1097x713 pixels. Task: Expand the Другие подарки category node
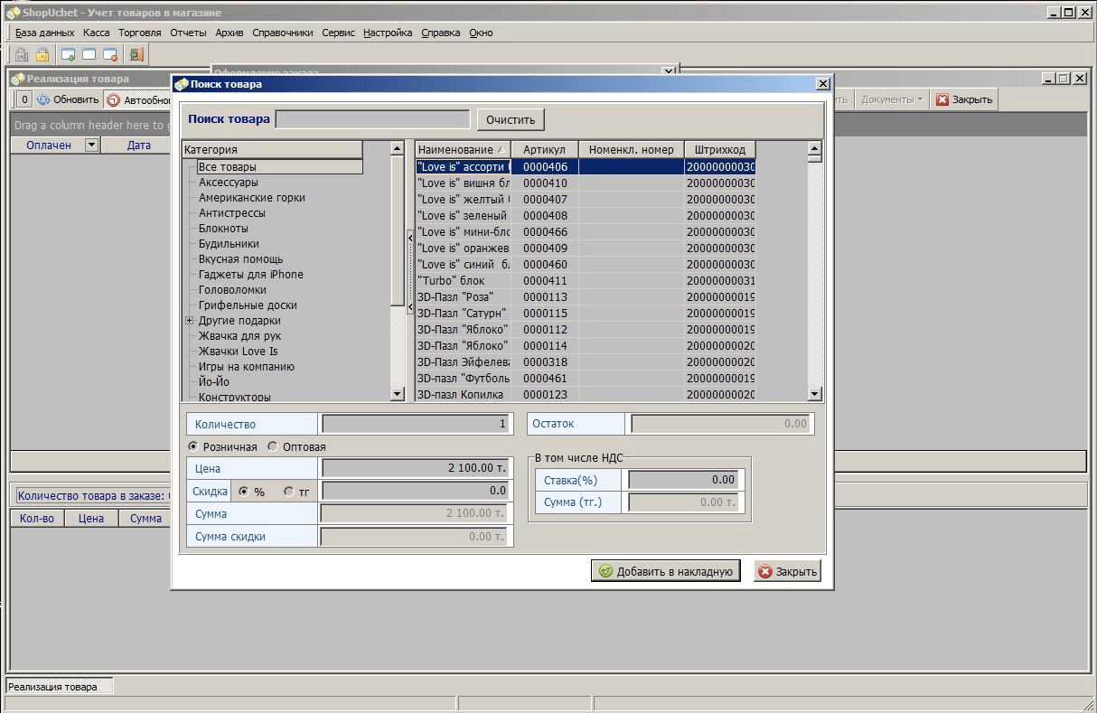(190, 321)
